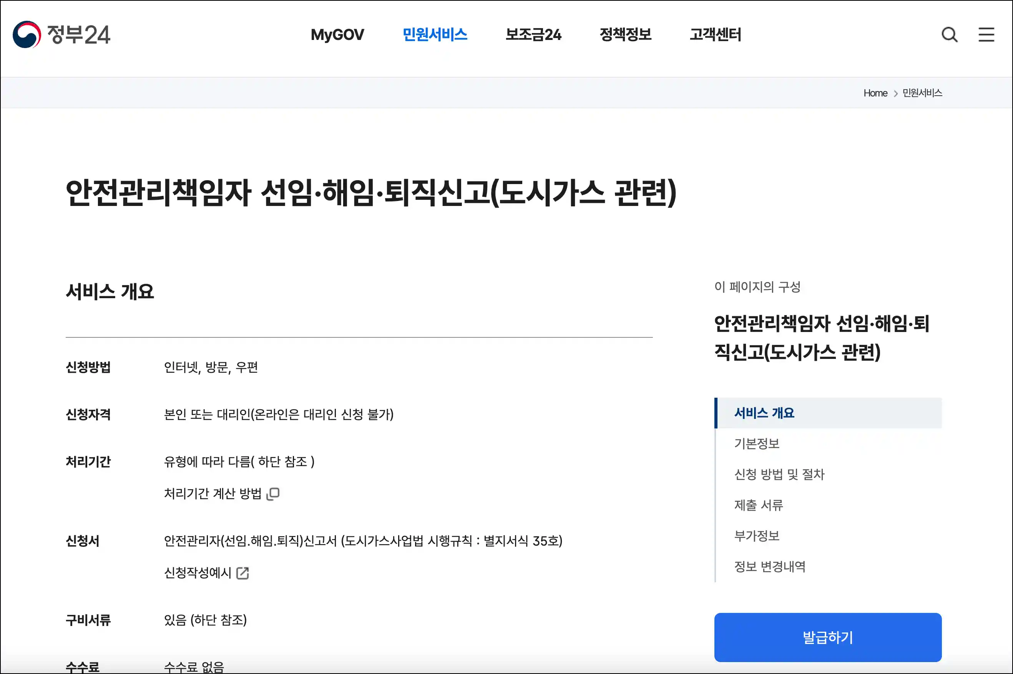Screen dimensions: 1013x674
Task: Open the 신청작성예시 link
Action: (198, 573)
